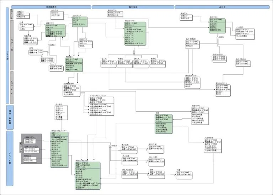Click the 社員 entity box

tap(26, 27)
